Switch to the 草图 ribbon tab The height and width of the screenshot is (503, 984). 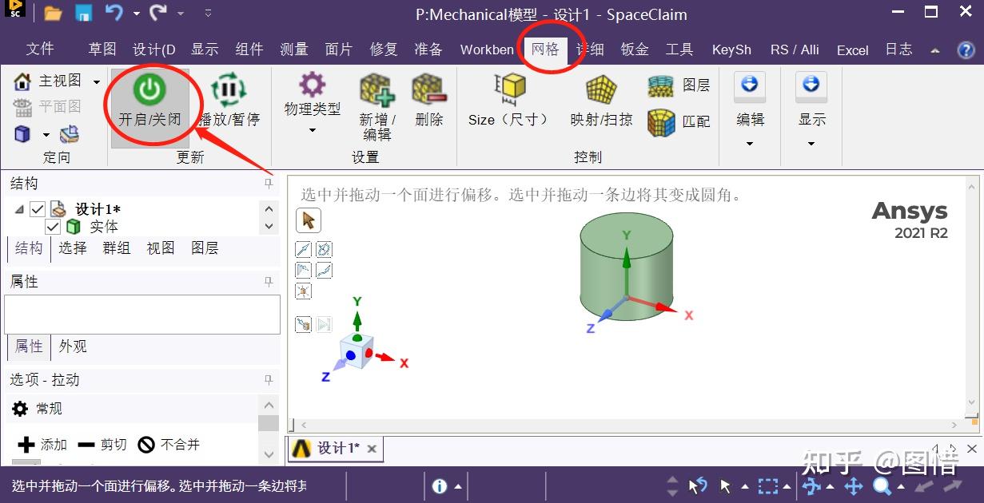click(x=102, y=49)
